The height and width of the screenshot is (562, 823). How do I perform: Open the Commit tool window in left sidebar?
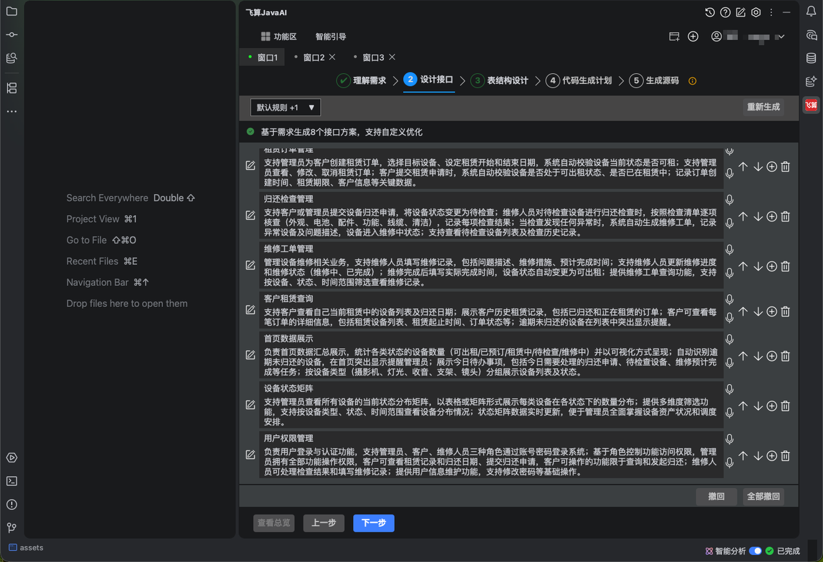[12, 34]
